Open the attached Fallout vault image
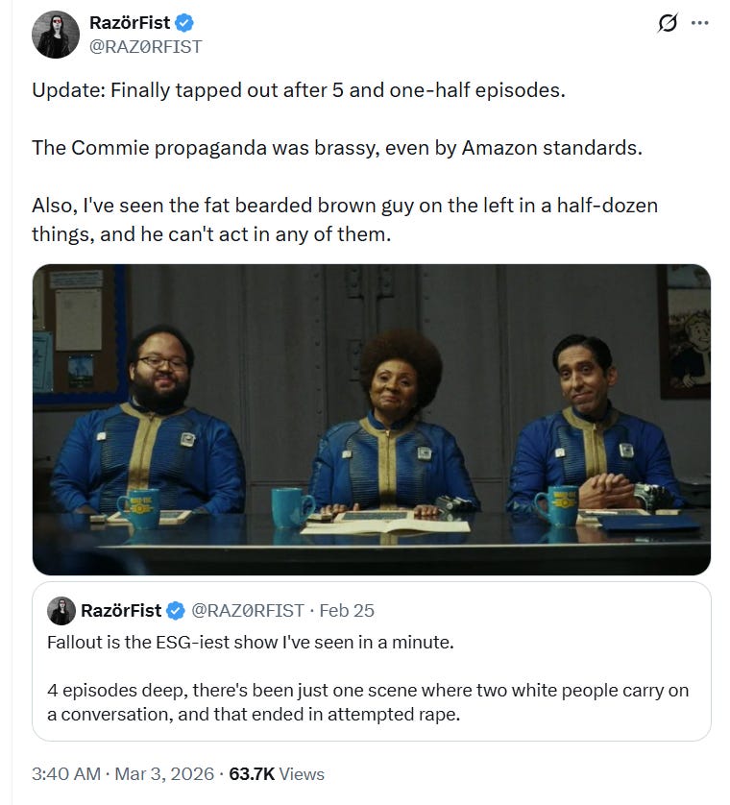 pyautogui.click(x=371, y=420)
